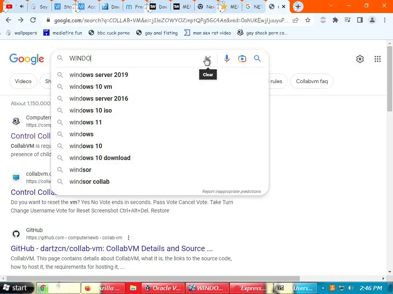The width and height of the screenshot is (393, 294).
Task: Open the WINDO... taskbar window
Action: 207,288
